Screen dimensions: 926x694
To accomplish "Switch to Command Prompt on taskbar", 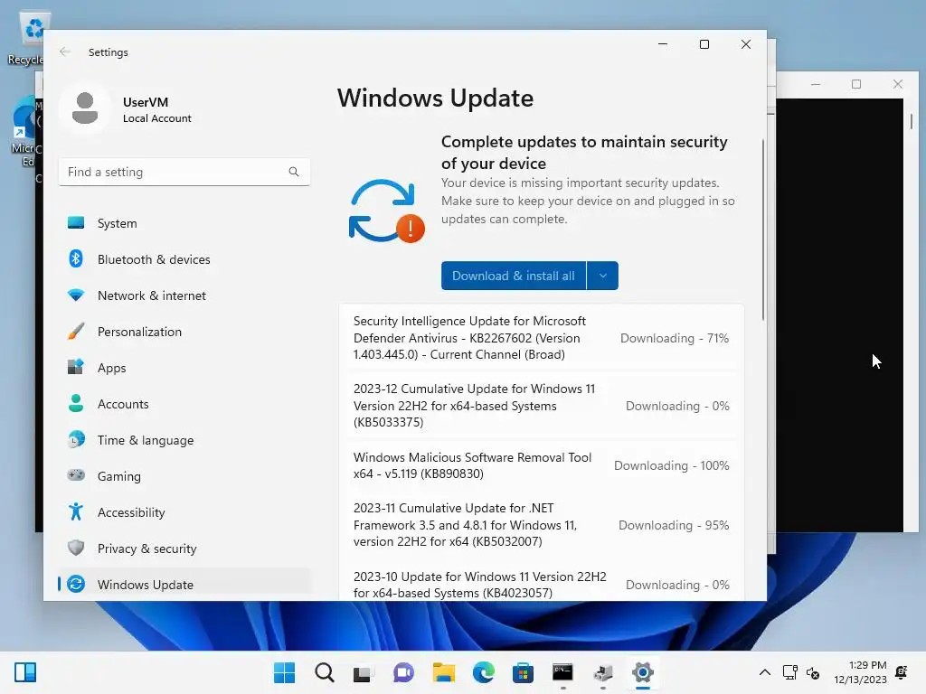I will click(562, 672).
